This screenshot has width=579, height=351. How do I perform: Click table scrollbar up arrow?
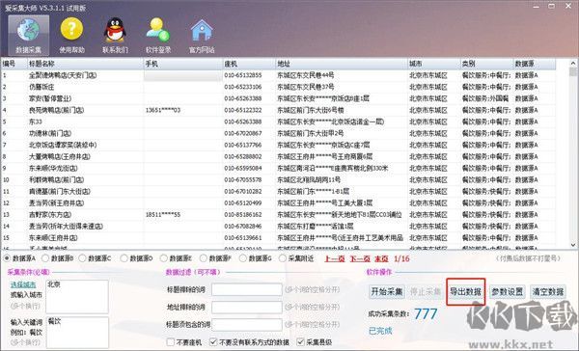573,63
